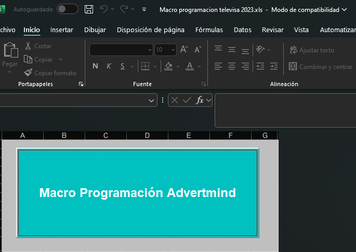Click the Center horizontally icon
356x252 pixels.
232,66
